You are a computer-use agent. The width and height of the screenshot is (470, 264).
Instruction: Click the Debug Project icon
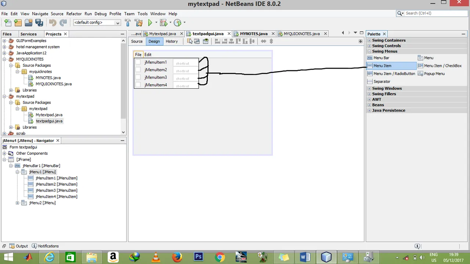pyautogui.click(x=164, y=23)
